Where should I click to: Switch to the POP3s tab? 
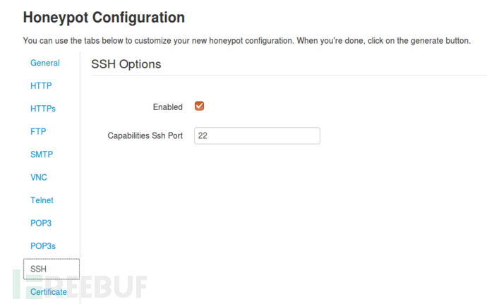pos(42,246)
